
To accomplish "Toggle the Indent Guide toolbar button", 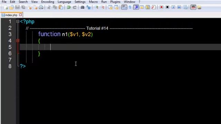I will tap(136, 7).
